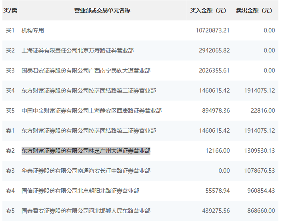
Task: Select sell amount 960854.43
Action: click(x=261, y=191)
